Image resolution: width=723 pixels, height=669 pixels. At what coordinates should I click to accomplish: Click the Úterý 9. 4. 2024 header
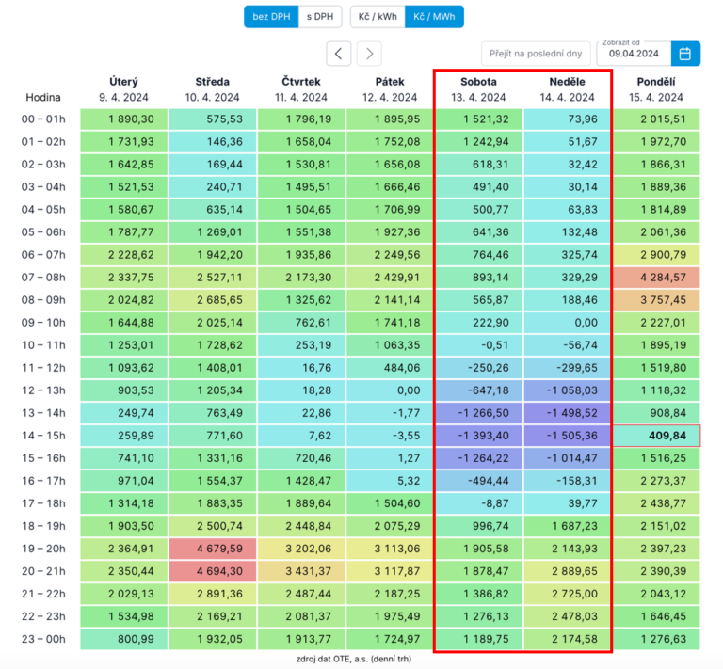123,88
